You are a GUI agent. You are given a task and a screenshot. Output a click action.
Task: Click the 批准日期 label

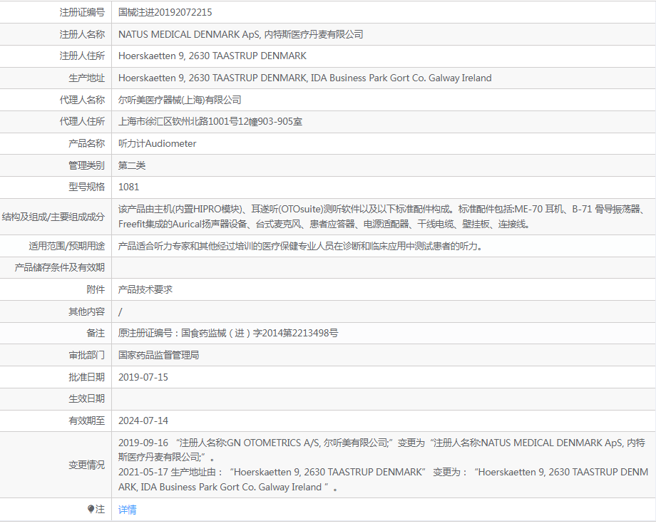click(86, 377)
